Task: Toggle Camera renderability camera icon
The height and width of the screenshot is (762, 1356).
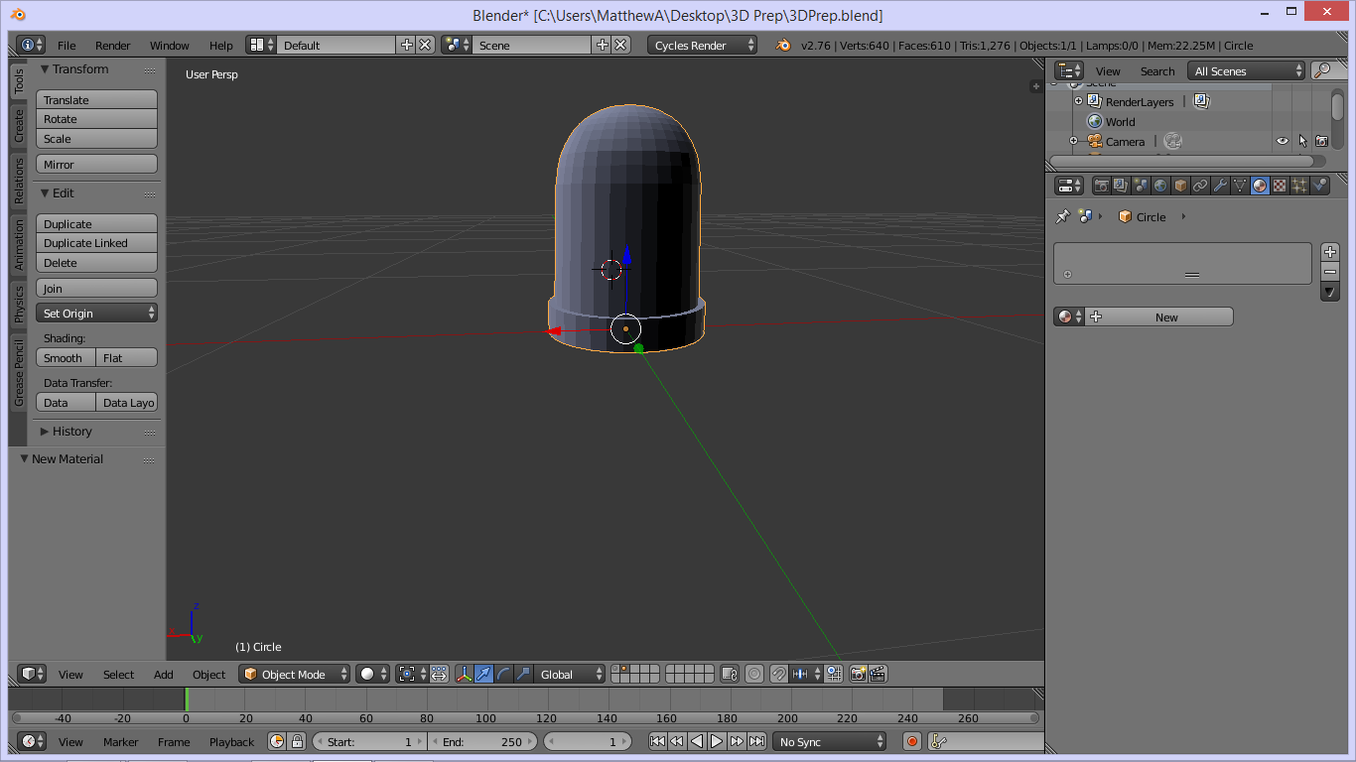Action: click(x=1322, y=141)
